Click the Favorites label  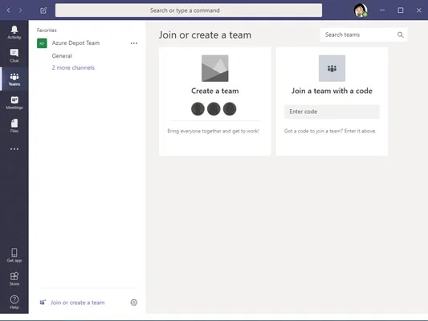click(47, 30)
